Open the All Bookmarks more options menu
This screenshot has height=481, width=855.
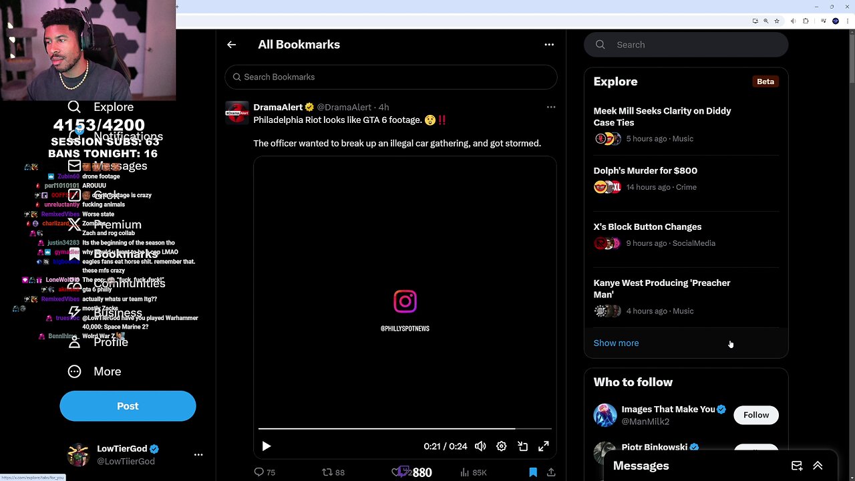point(549,45)
